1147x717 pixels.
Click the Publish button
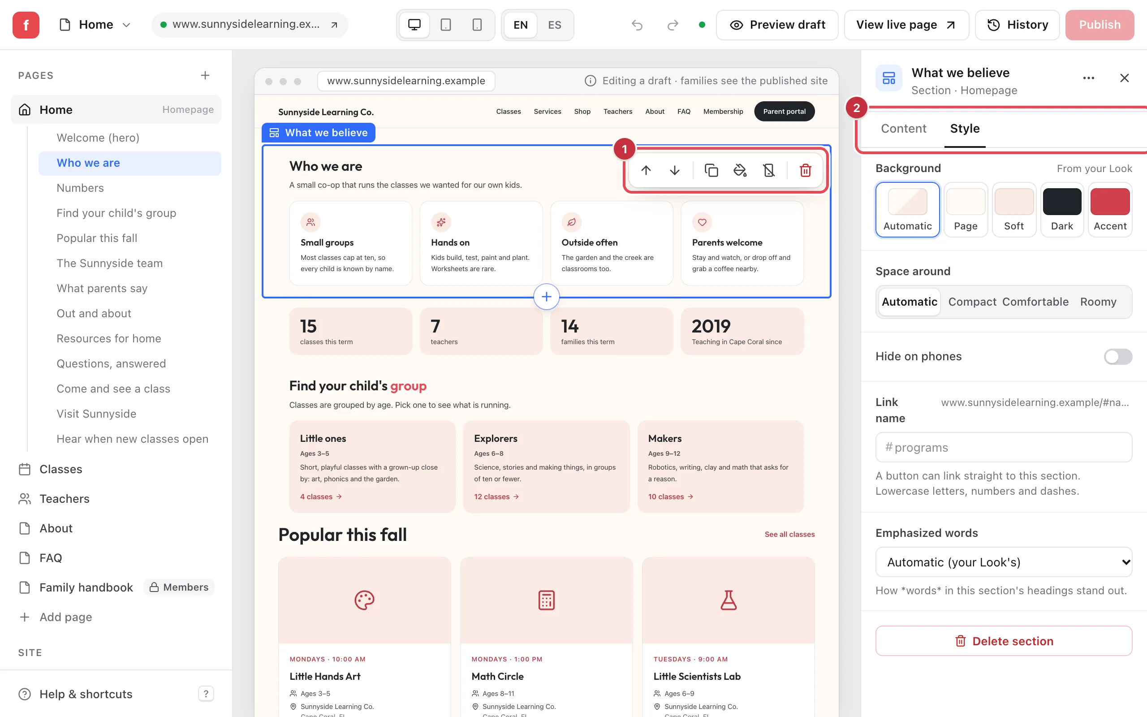tap(1099, 25)
